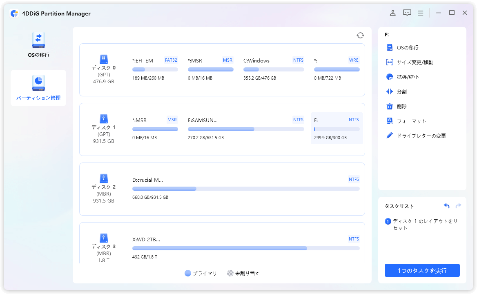Select the X:WD 2TB... partition

click(x=246, y=248)
